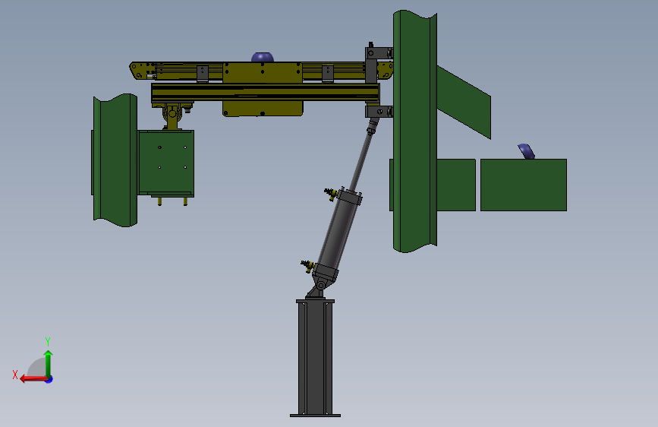The image size is (658, 427).
Task: Select the dark gray support pedestal column
Action: 315,357
